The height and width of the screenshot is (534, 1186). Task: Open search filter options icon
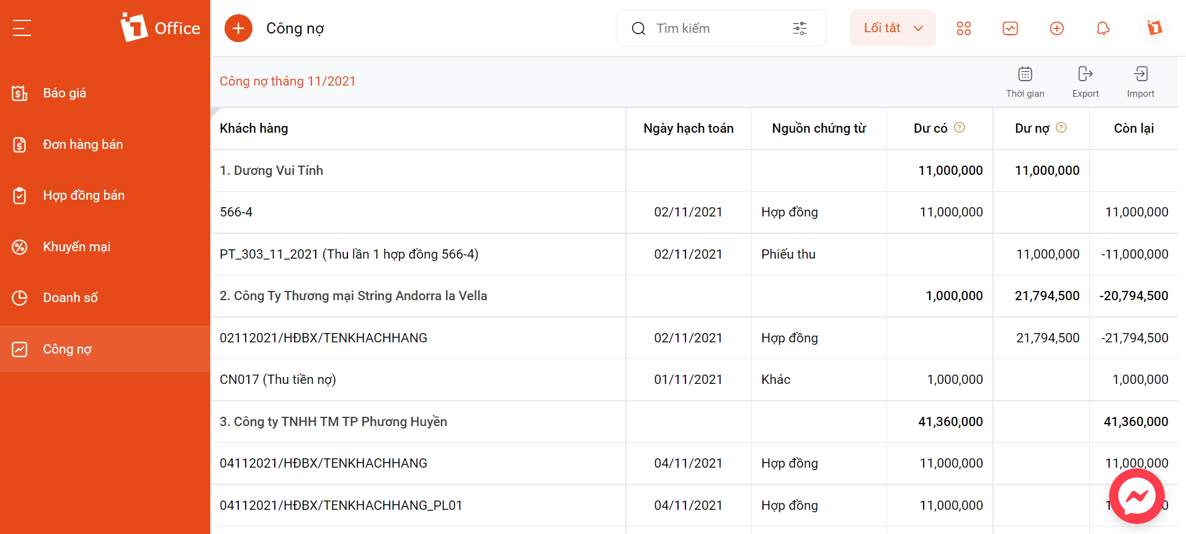800,29
